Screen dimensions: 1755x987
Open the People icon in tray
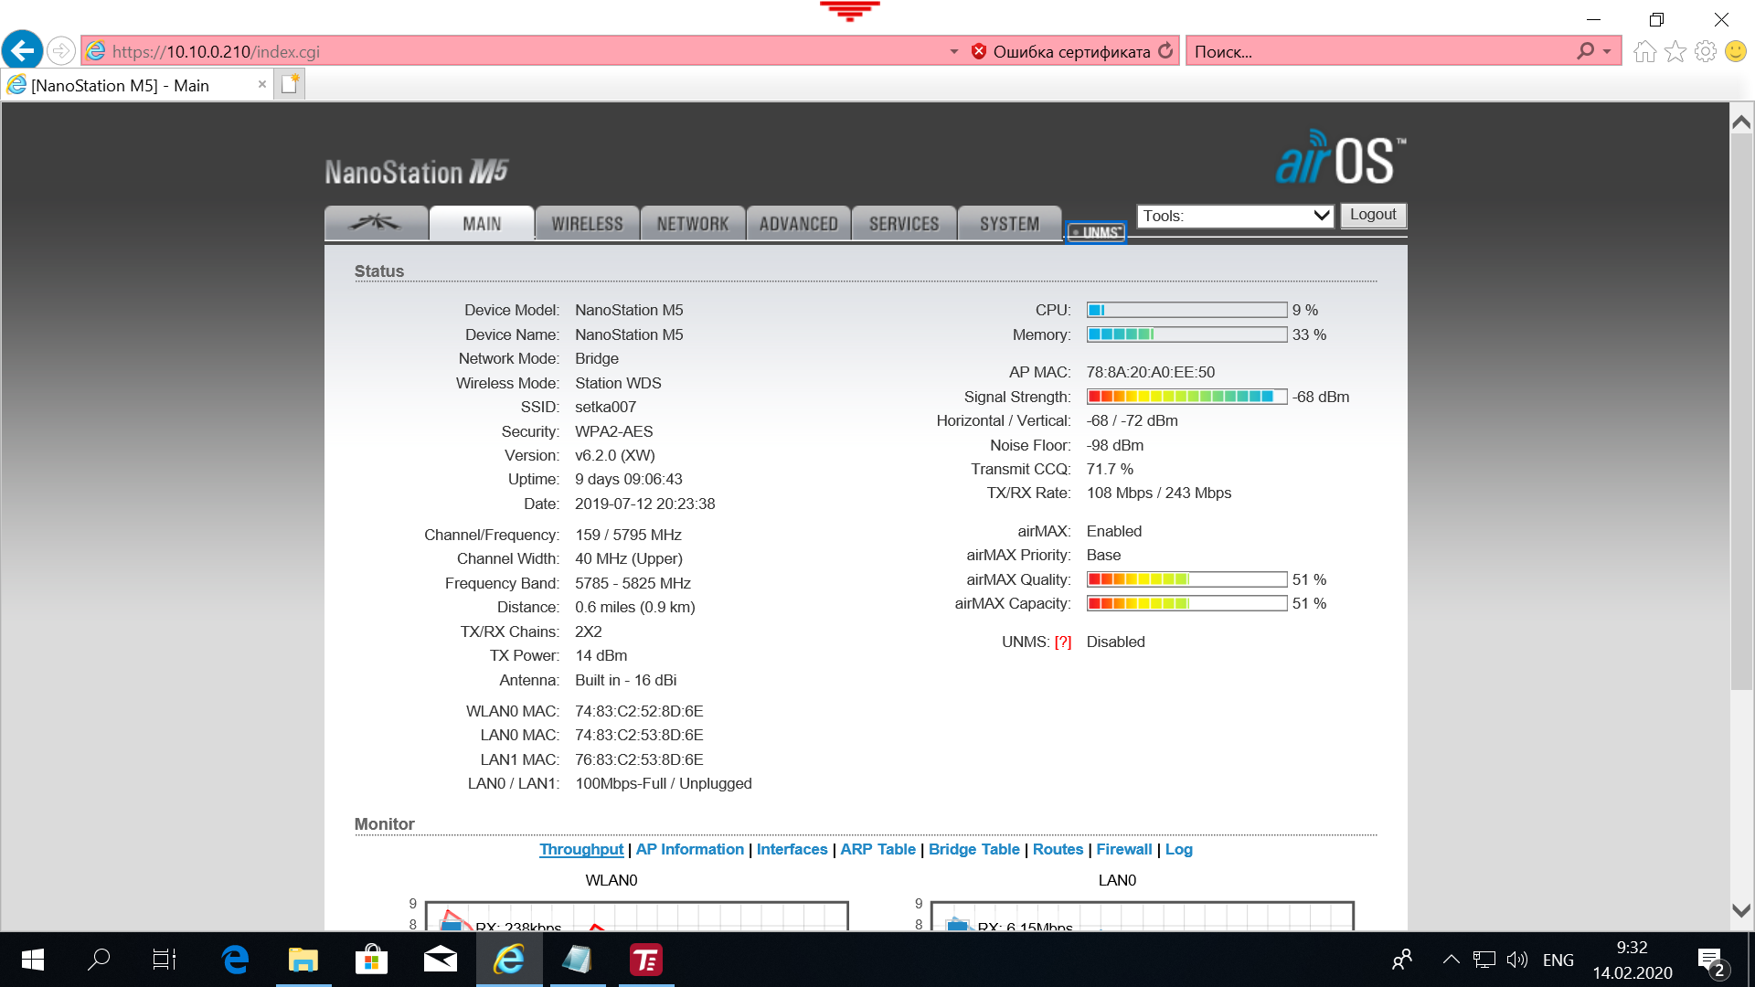(x=1401, y=960)
